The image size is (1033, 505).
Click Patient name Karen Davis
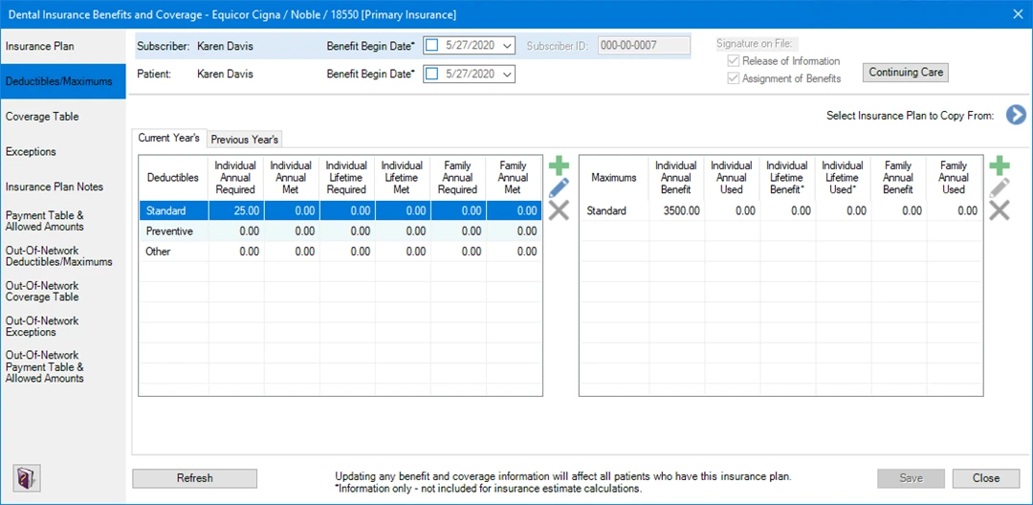click(x=225, y=74)
